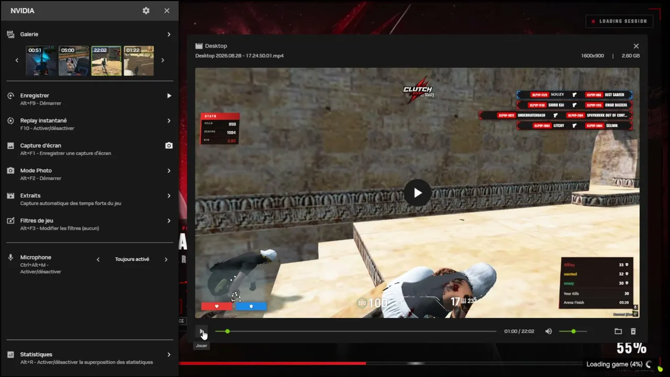Switch microphone mode with right arrow
This screenshot has height=377, width=670.
click(166, 259)
